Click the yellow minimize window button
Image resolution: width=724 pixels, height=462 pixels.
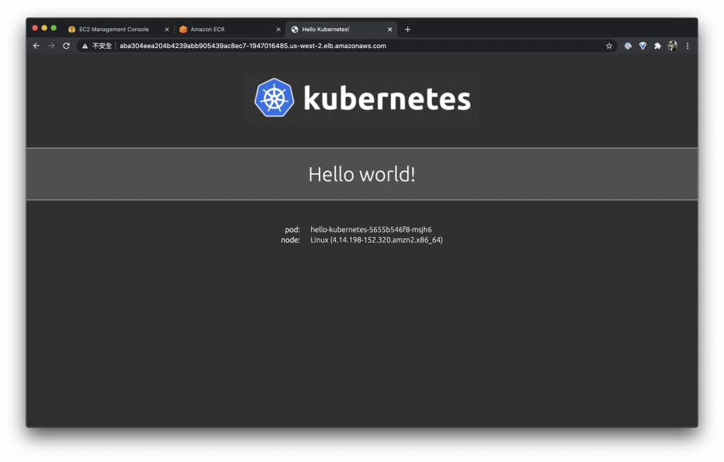coord(45,28)
